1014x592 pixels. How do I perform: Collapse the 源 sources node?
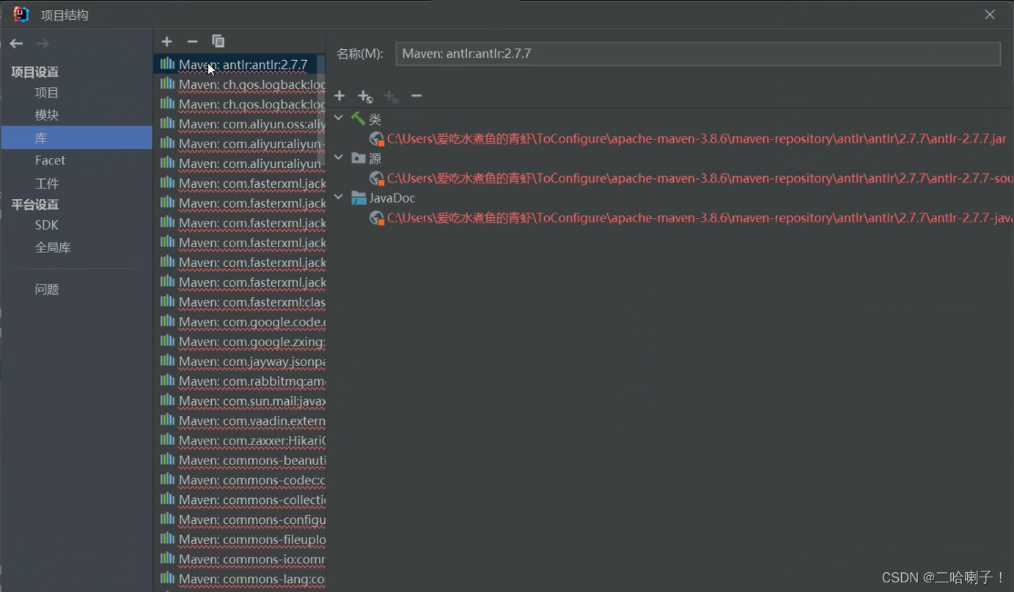[x=338, y=158]
